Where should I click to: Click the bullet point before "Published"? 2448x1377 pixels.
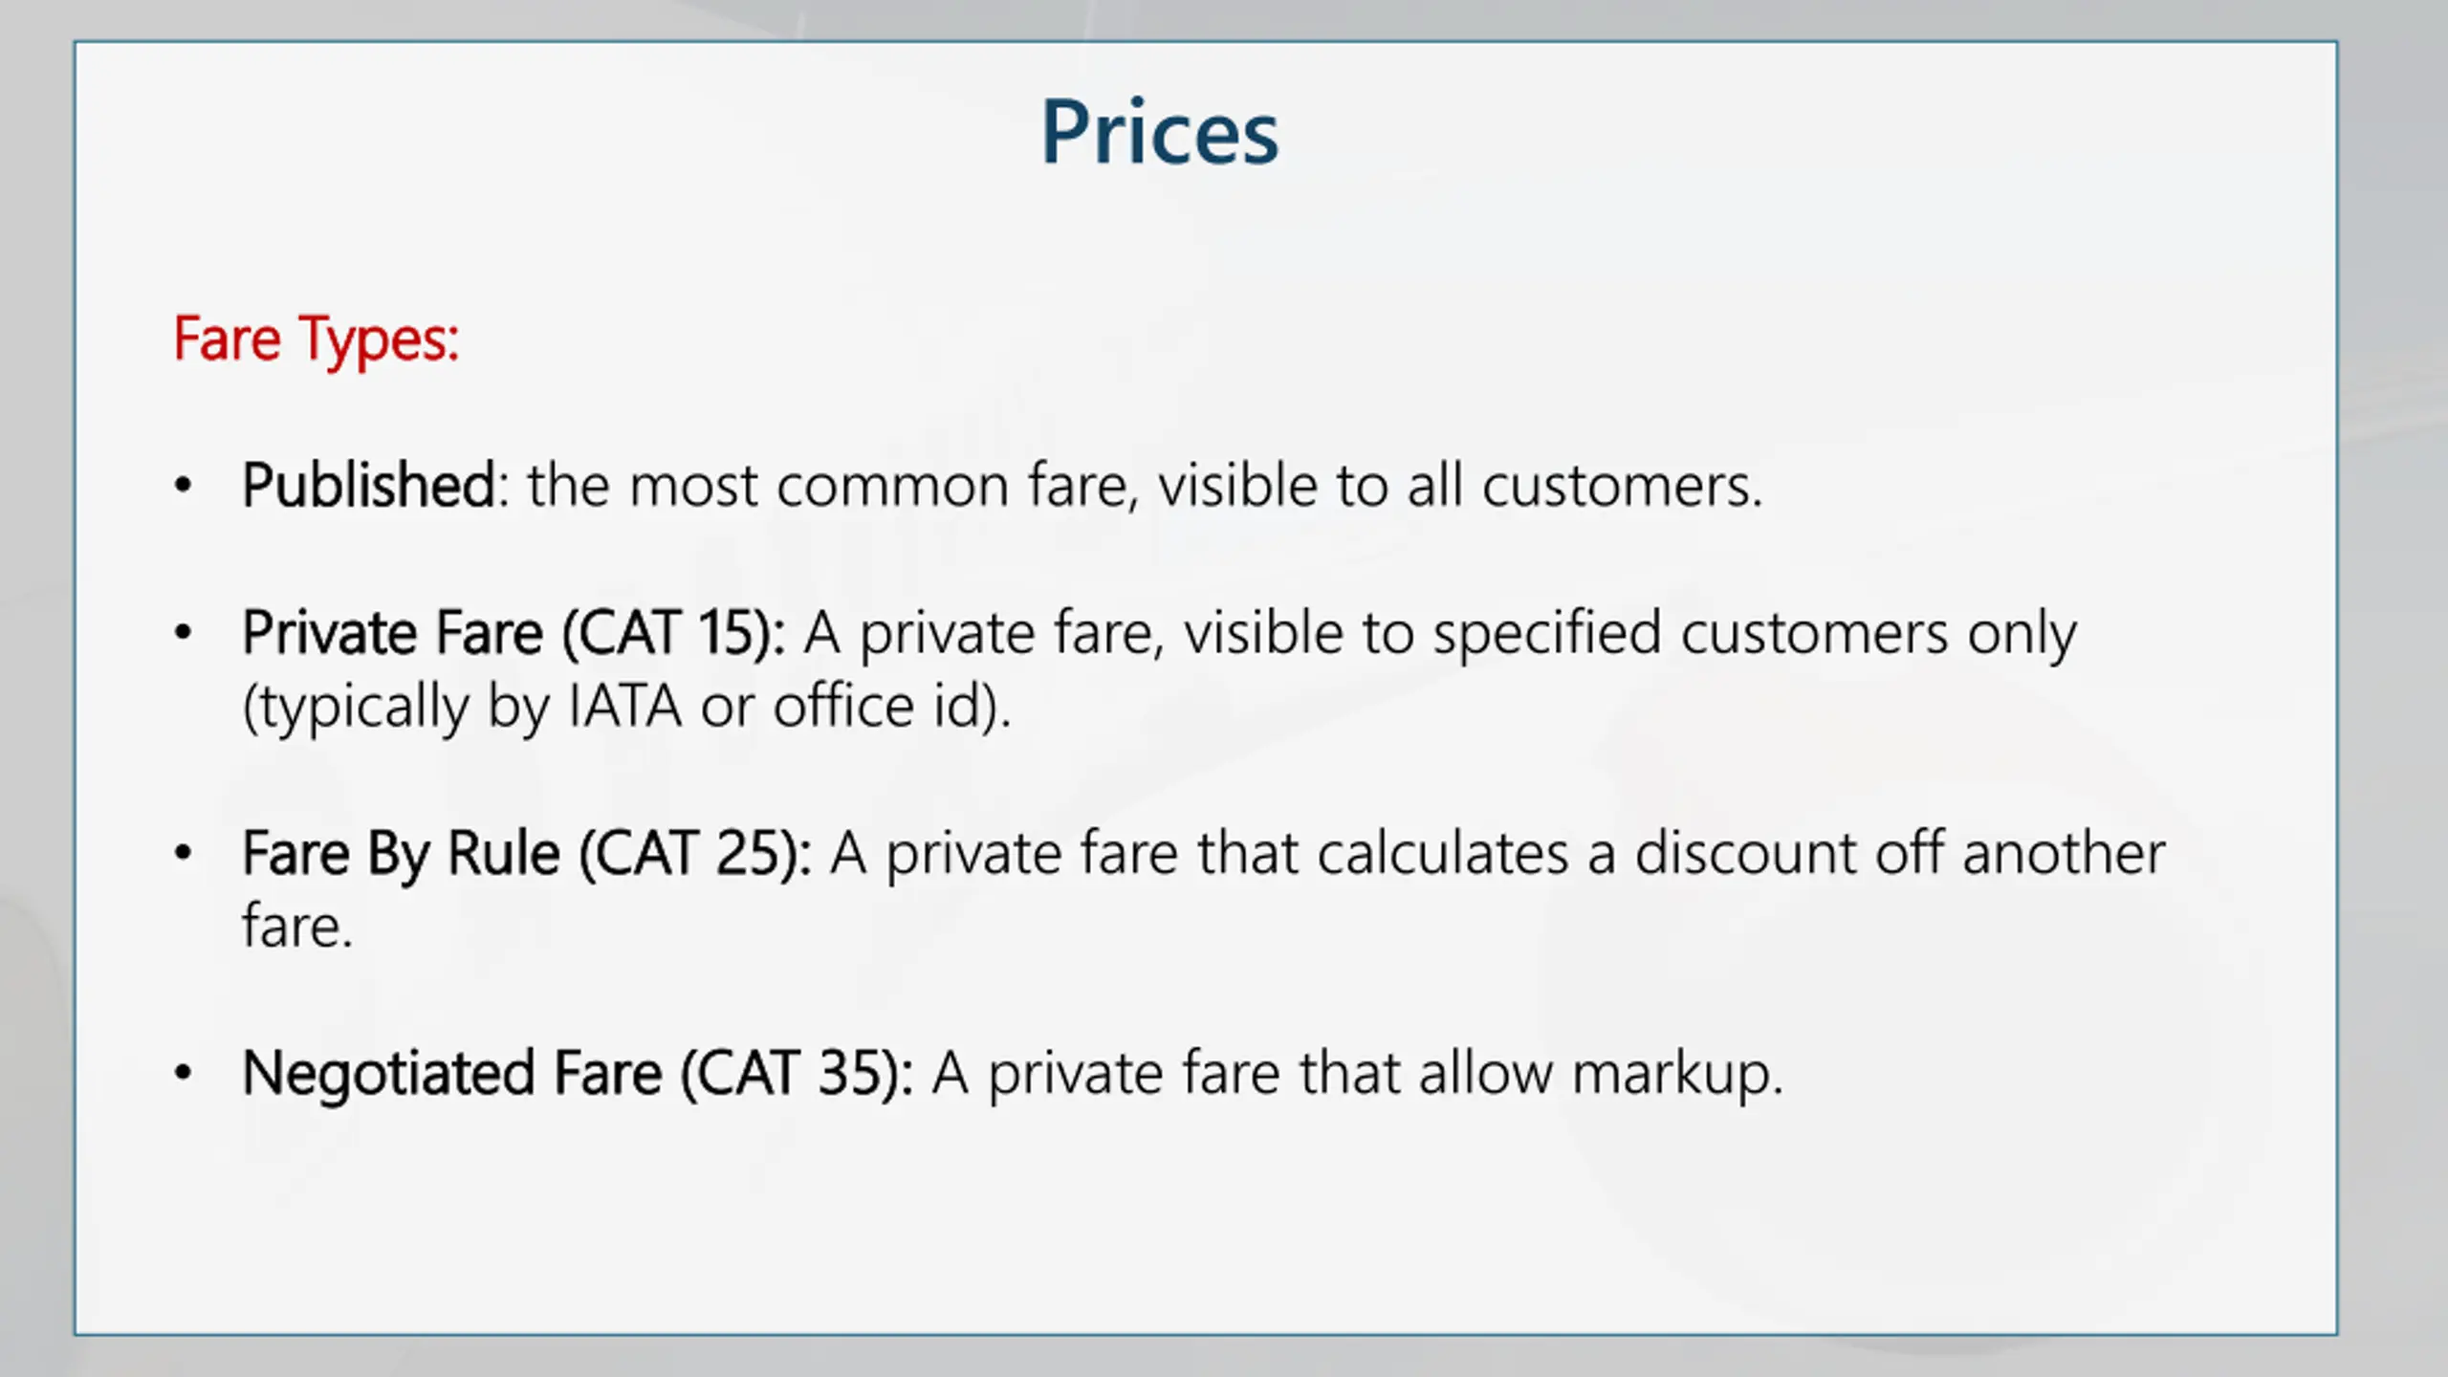click(184, 485)
